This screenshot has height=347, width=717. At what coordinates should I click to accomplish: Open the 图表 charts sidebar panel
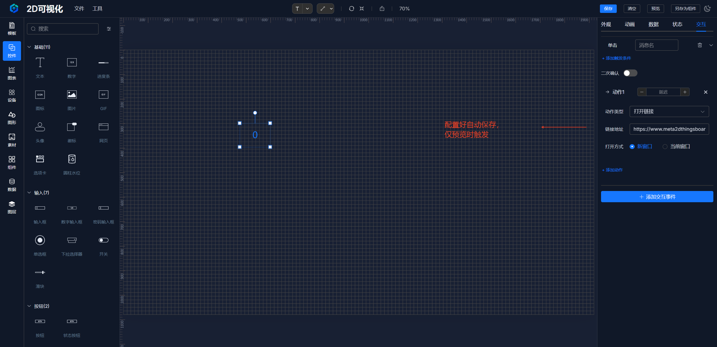point(12,73)
